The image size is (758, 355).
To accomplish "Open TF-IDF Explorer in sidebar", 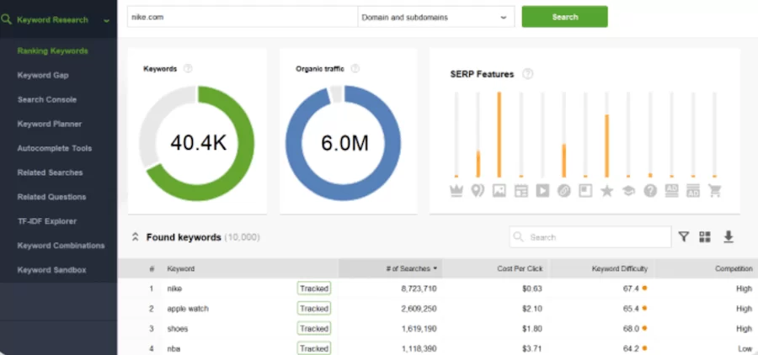I will tap(47, 221).
